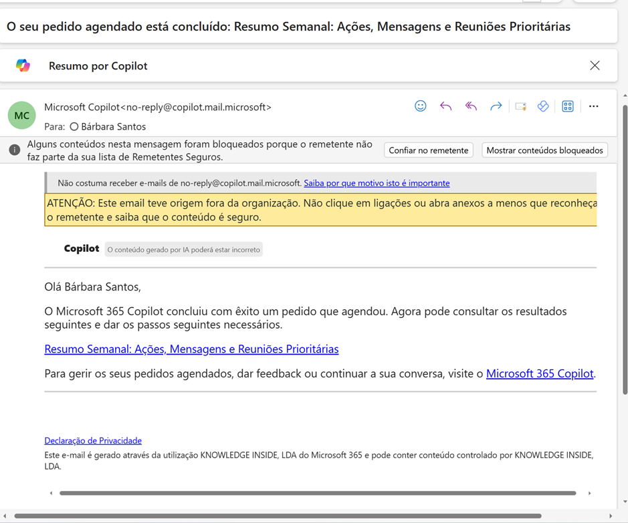The image size is (628, 523).
Task: Click the message body horizontal scrollbar
Action: [x=318, y=493]
